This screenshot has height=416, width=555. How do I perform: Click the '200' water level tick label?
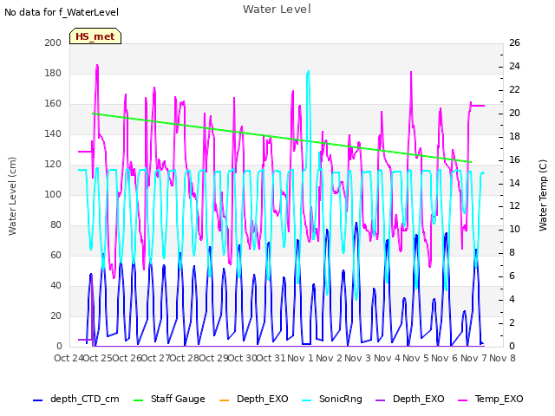pos(53,42)
